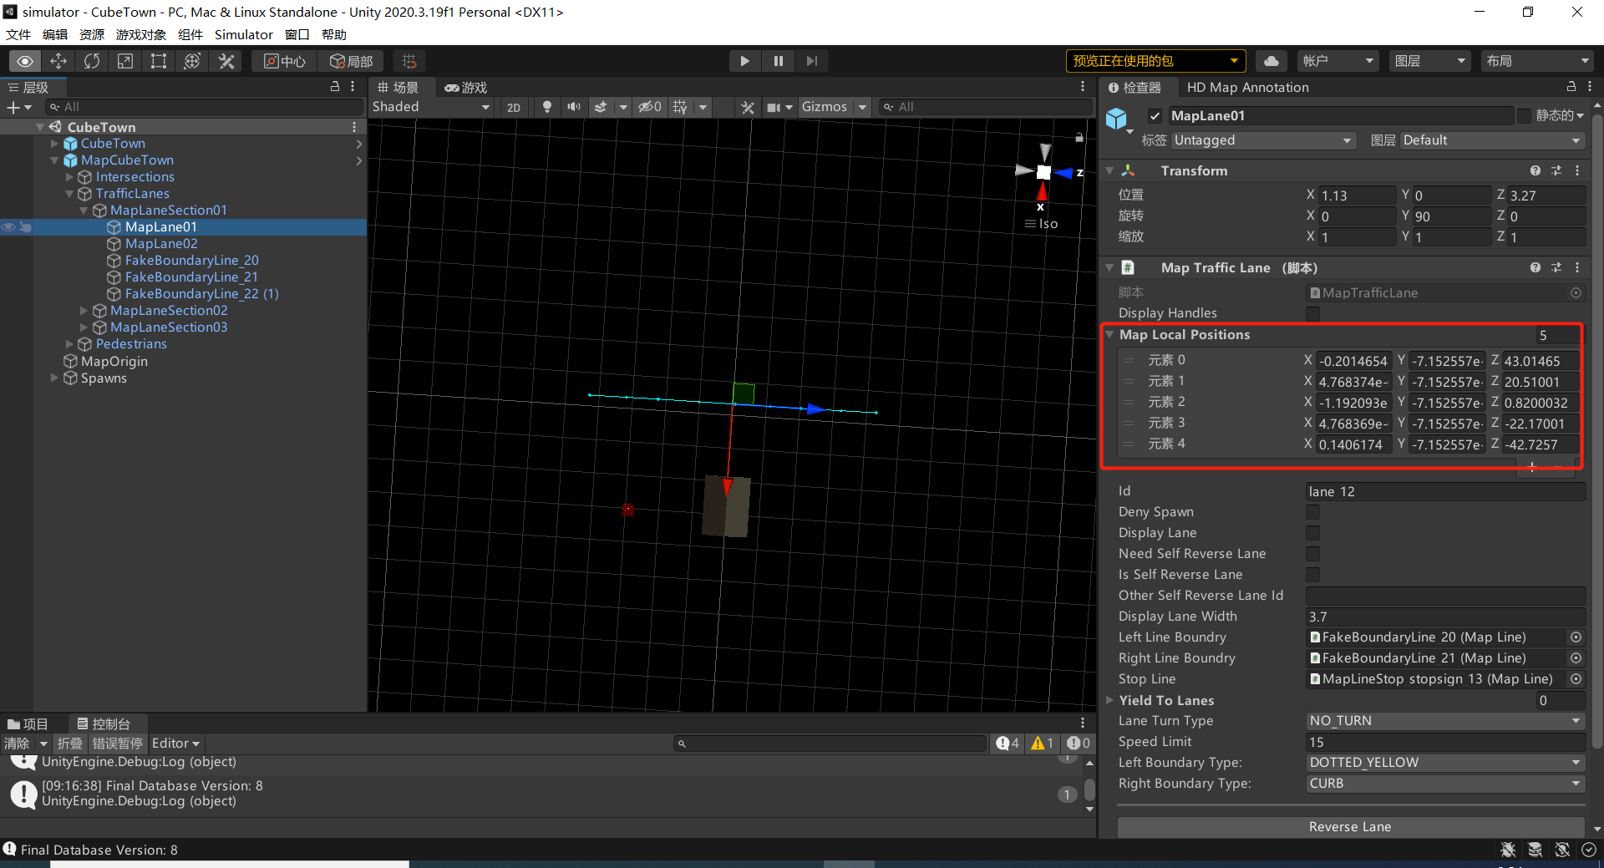Check the Display Lane option
1604x868 pixels.
coord(1312,533)
